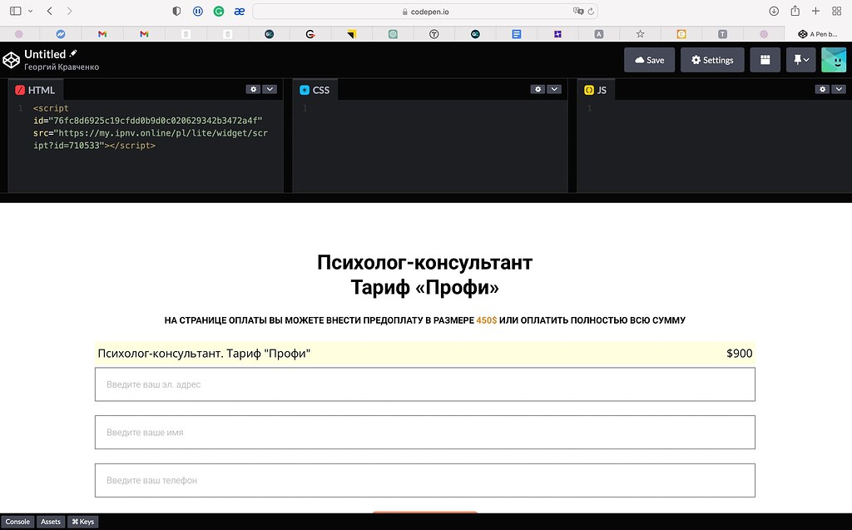The image size is (852, 530).
Task: Switch to the CSS editor tab
Action: tap(317, 89)
